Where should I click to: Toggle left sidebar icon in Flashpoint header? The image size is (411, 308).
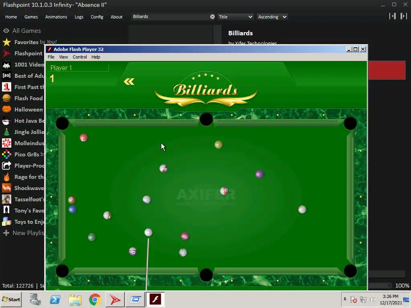pos(393,16)
